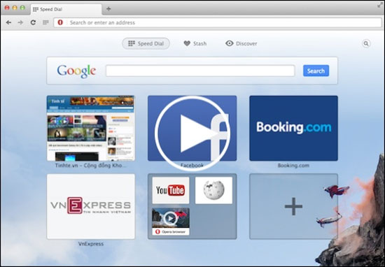385x267 pixels.
Task: Open the Facebook speed dial tile
Action: coord(192,128)
